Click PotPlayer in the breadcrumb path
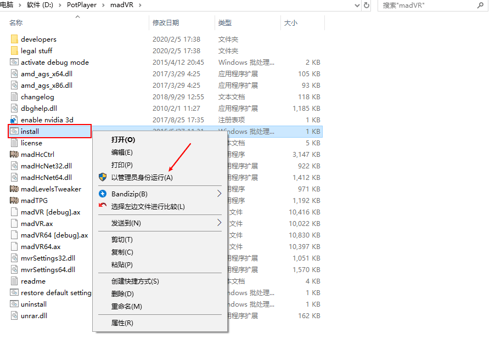The image size is (495, 339). [x=81, y=5]
